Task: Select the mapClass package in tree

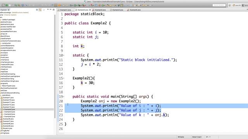Action: pos(4,71)
